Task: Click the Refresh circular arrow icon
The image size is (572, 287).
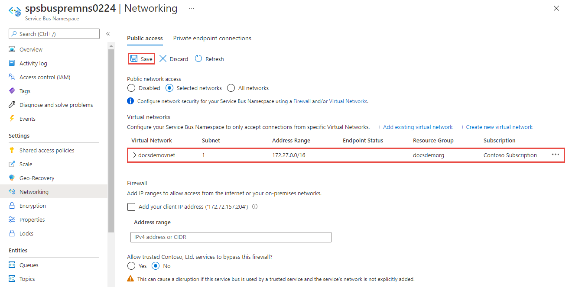Action: coord(198,59)
